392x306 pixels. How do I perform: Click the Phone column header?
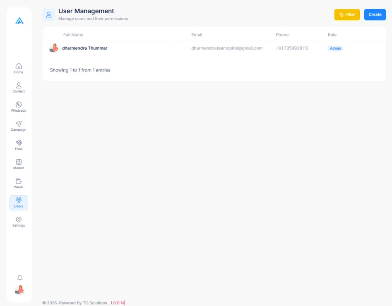282,35
